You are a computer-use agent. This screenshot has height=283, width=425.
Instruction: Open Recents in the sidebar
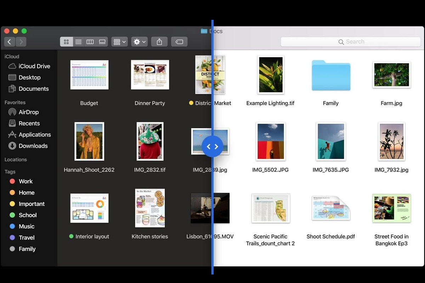pyautogui.click(x=29, y=123)
